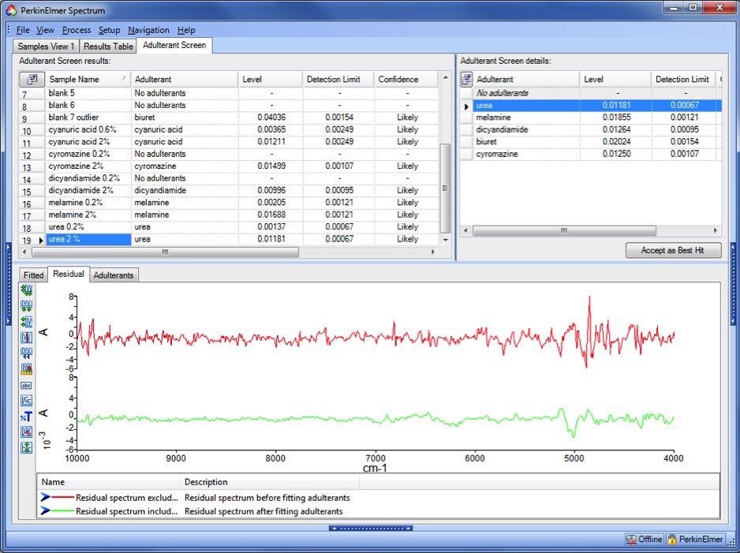This screenshot has height=553, width=740.
Task: Click the graph icon with black back arrows
Action: click(27, 353)
